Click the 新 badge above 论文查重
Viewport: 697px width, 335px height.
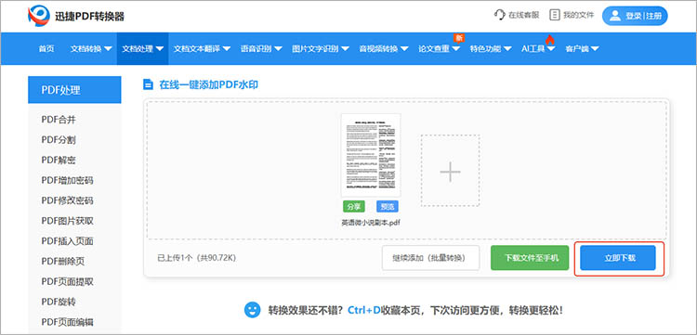tap(459, 38)
